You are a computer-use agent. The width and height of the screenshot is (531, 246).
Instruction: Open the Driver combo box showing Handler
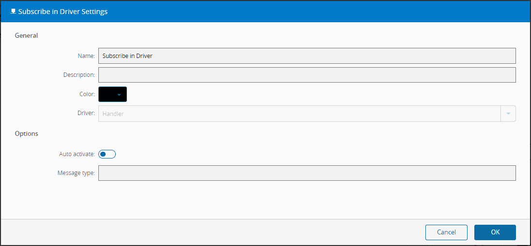click(x=299, y=114)
